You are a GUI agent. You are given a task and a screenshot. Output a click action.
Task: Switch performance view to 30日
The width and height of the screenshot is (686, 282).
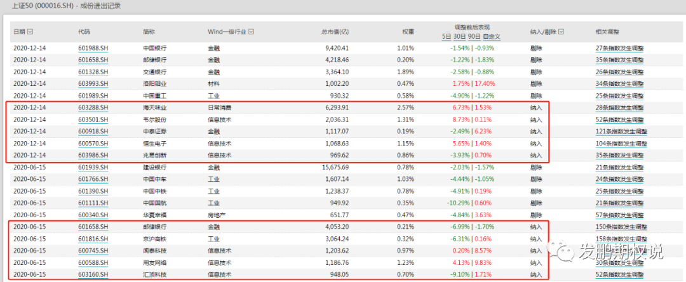click(x=458, y=36)
